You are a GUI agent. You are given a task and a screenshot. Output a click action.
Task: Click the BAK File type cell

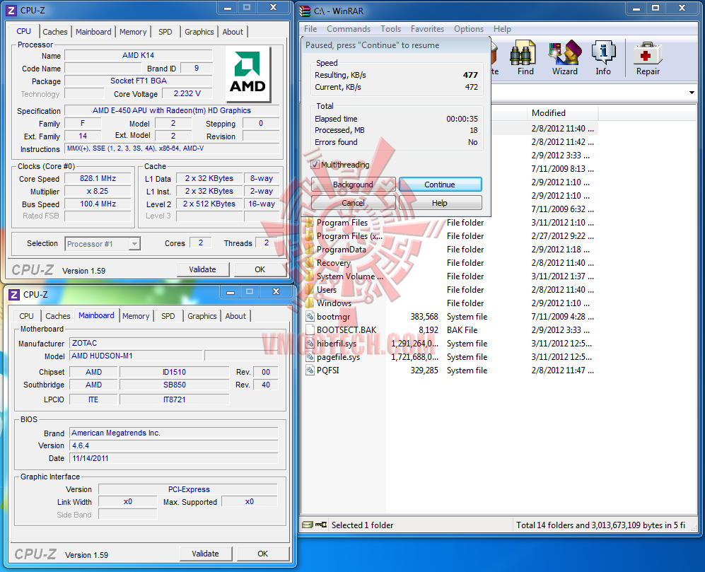(462, 330)
